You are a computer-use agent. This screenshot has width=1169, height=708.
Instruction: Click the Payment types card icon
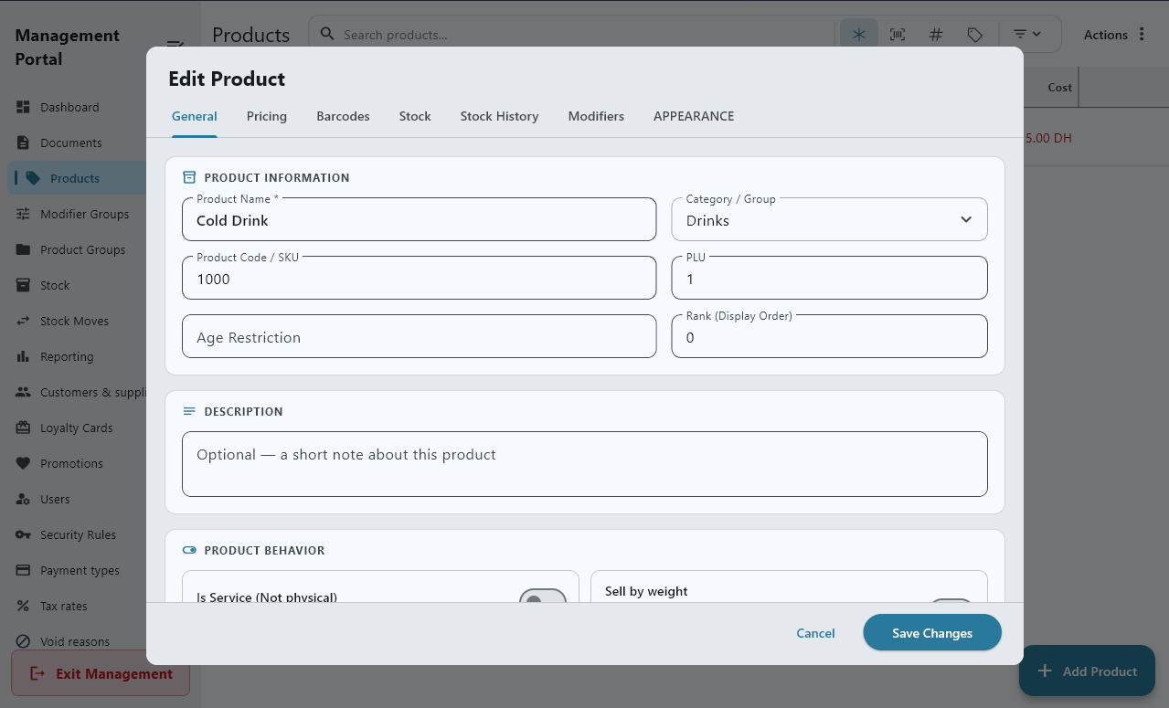pos(23,570)
